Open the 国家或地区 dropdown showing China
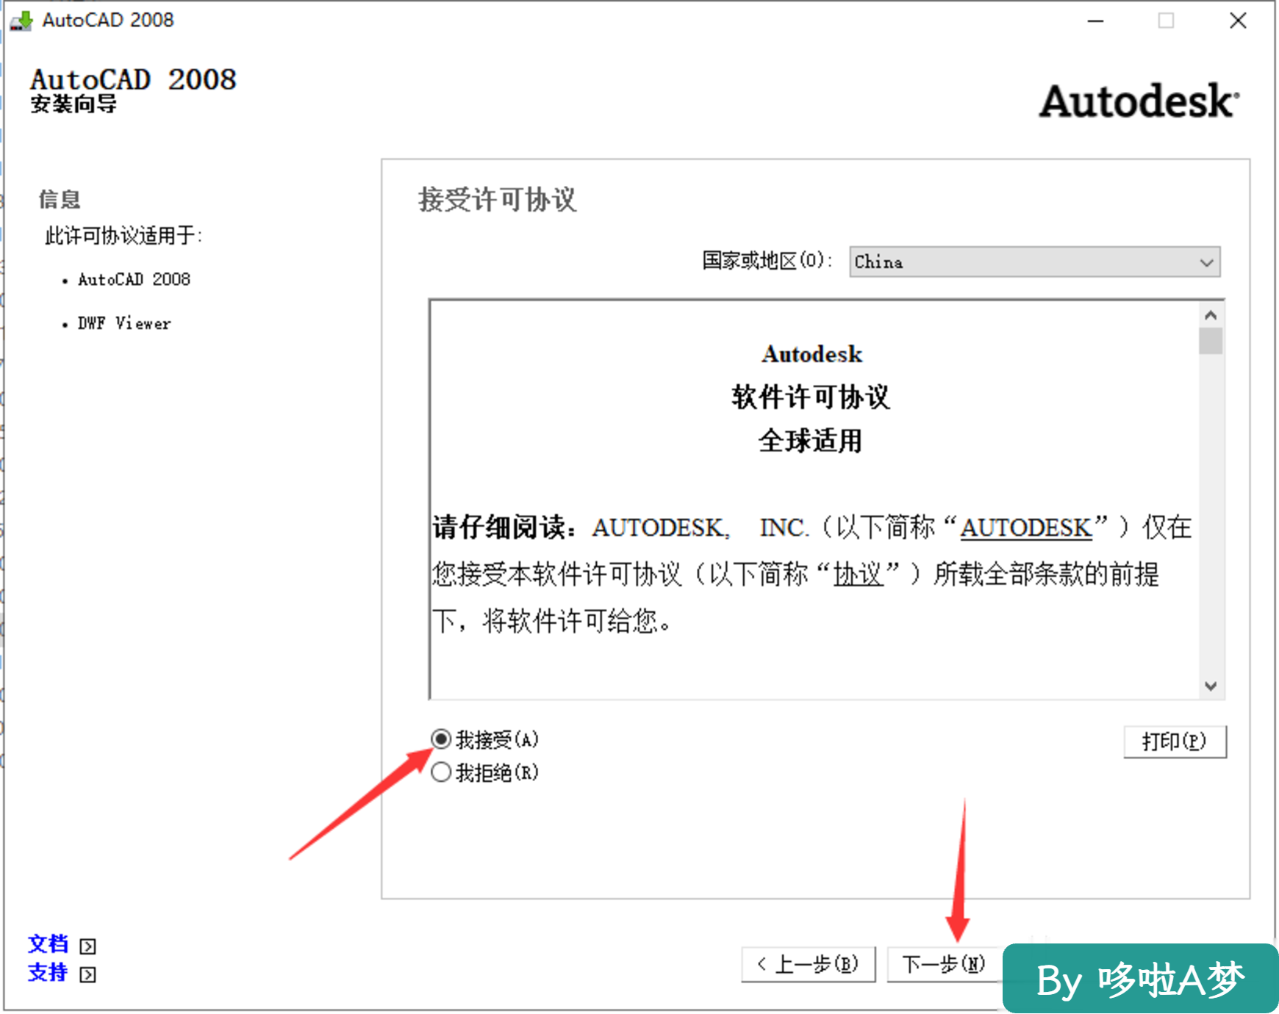Image resolution: width=1279 pixels, height=1014 pixels. pos(1034,262)
